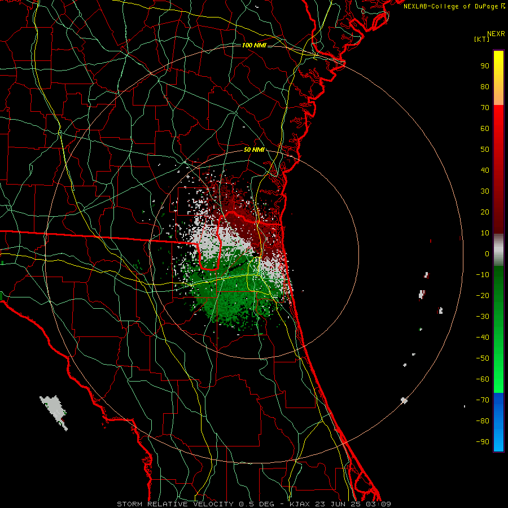
Task: Click the 30 value on the scale
Action: (x=485, y=191)
